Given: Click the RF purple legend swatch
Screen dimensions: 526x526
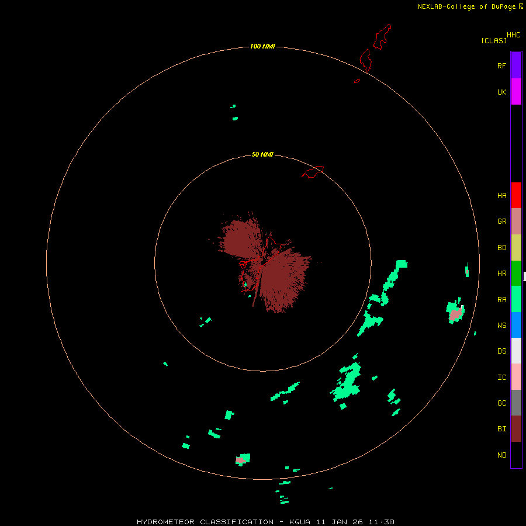Looking at the screenshot, I should [516, 65].
